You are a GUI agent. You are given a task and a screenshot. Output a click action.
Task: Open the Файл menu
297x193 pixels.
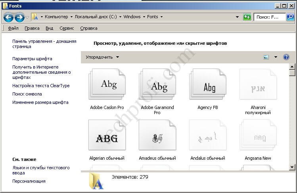coord(13,28)
